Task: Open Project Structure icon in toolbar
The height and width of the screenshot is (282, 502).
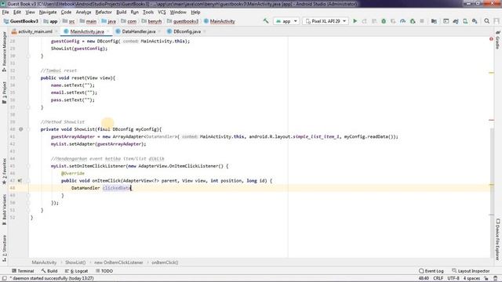Action: click(x=434, y=21)
